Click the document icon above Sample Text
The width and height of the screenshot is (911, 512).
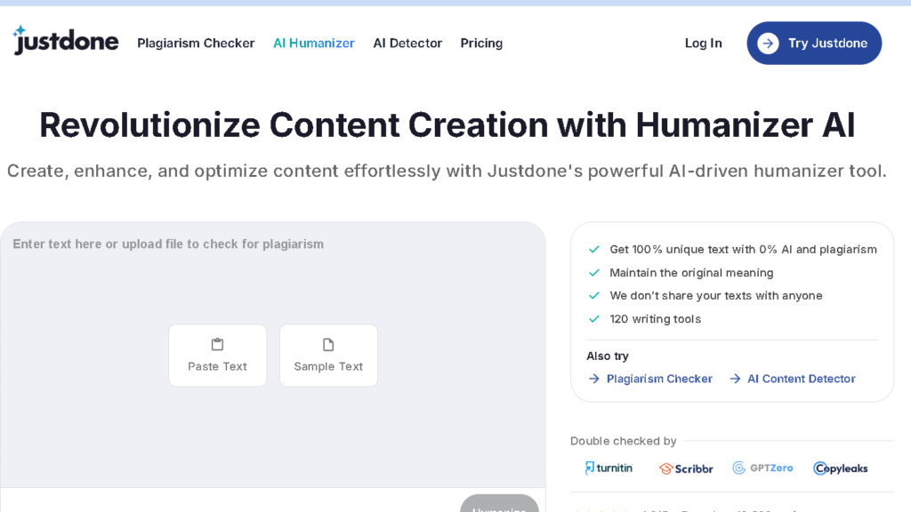(x=328, y=344)
